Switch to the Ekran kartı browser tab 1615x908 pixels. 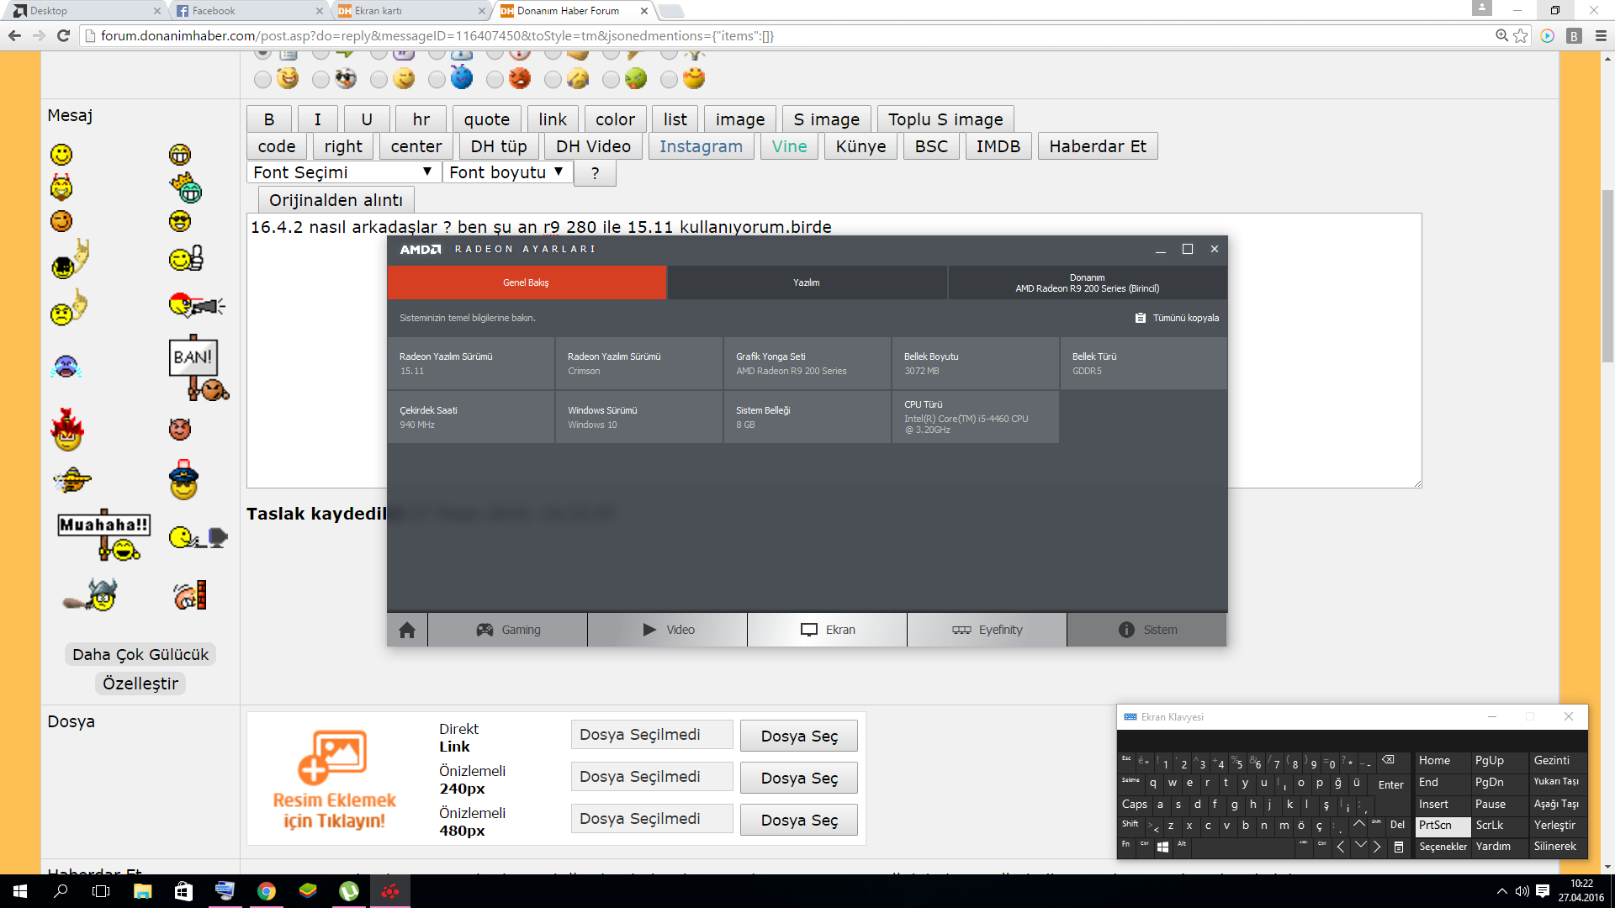410,11
